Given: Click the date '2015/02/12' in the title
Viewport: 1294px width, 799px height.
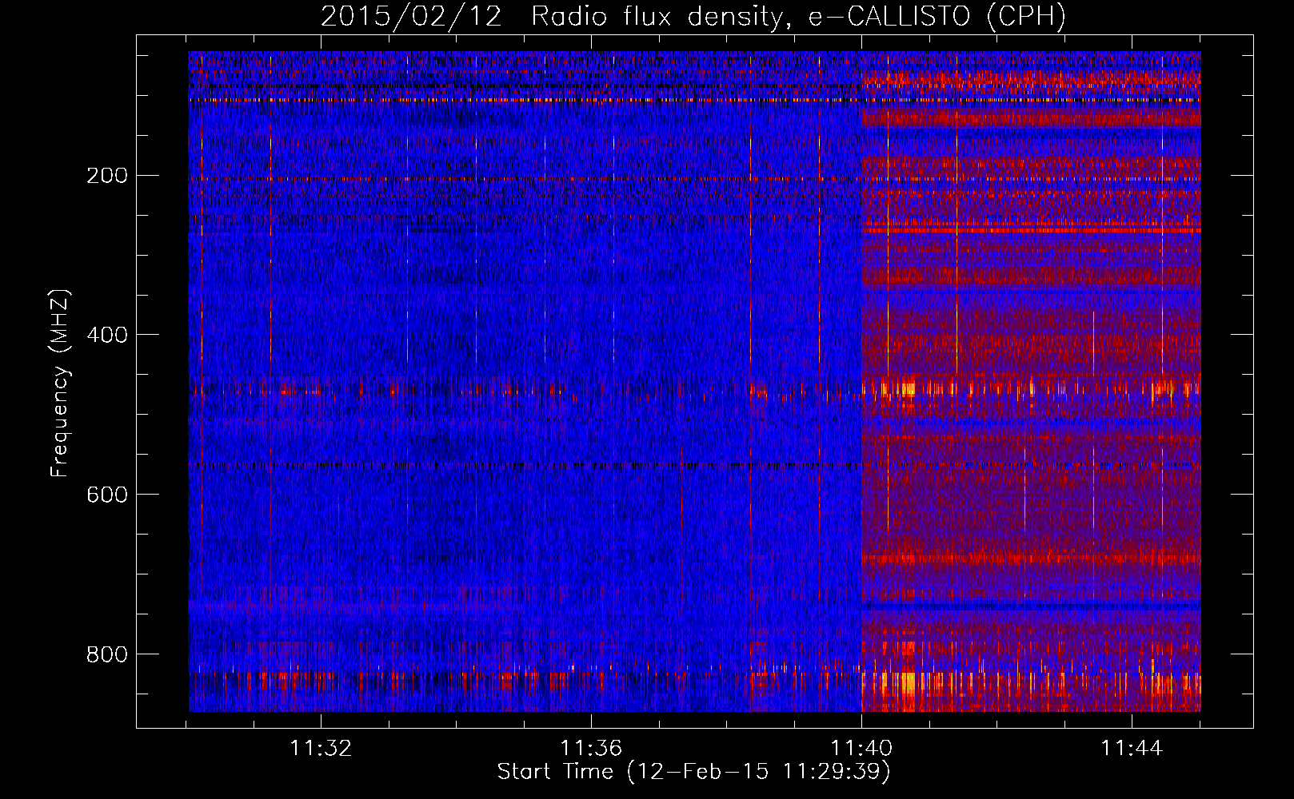Looking at the screenshot, I should [412, 17].
